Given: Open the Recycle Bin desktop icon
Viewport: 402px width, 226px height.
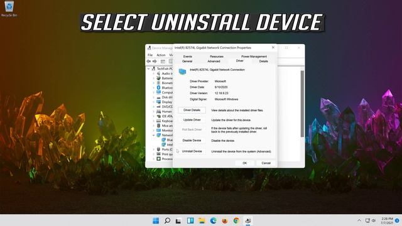Looking at the screenshot, I should coord(9,8).
